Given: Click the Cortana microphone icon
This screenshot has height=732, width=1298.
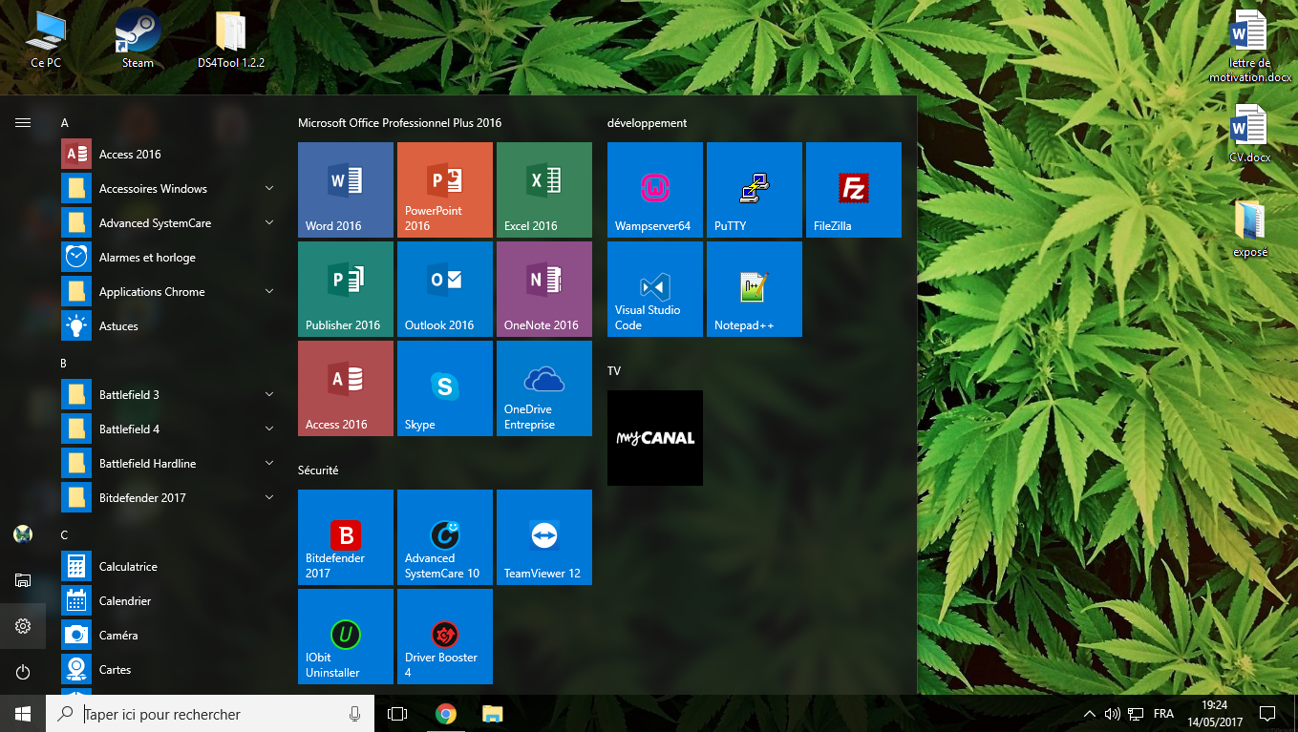Looking at the screenshot, I should point(355,714).
